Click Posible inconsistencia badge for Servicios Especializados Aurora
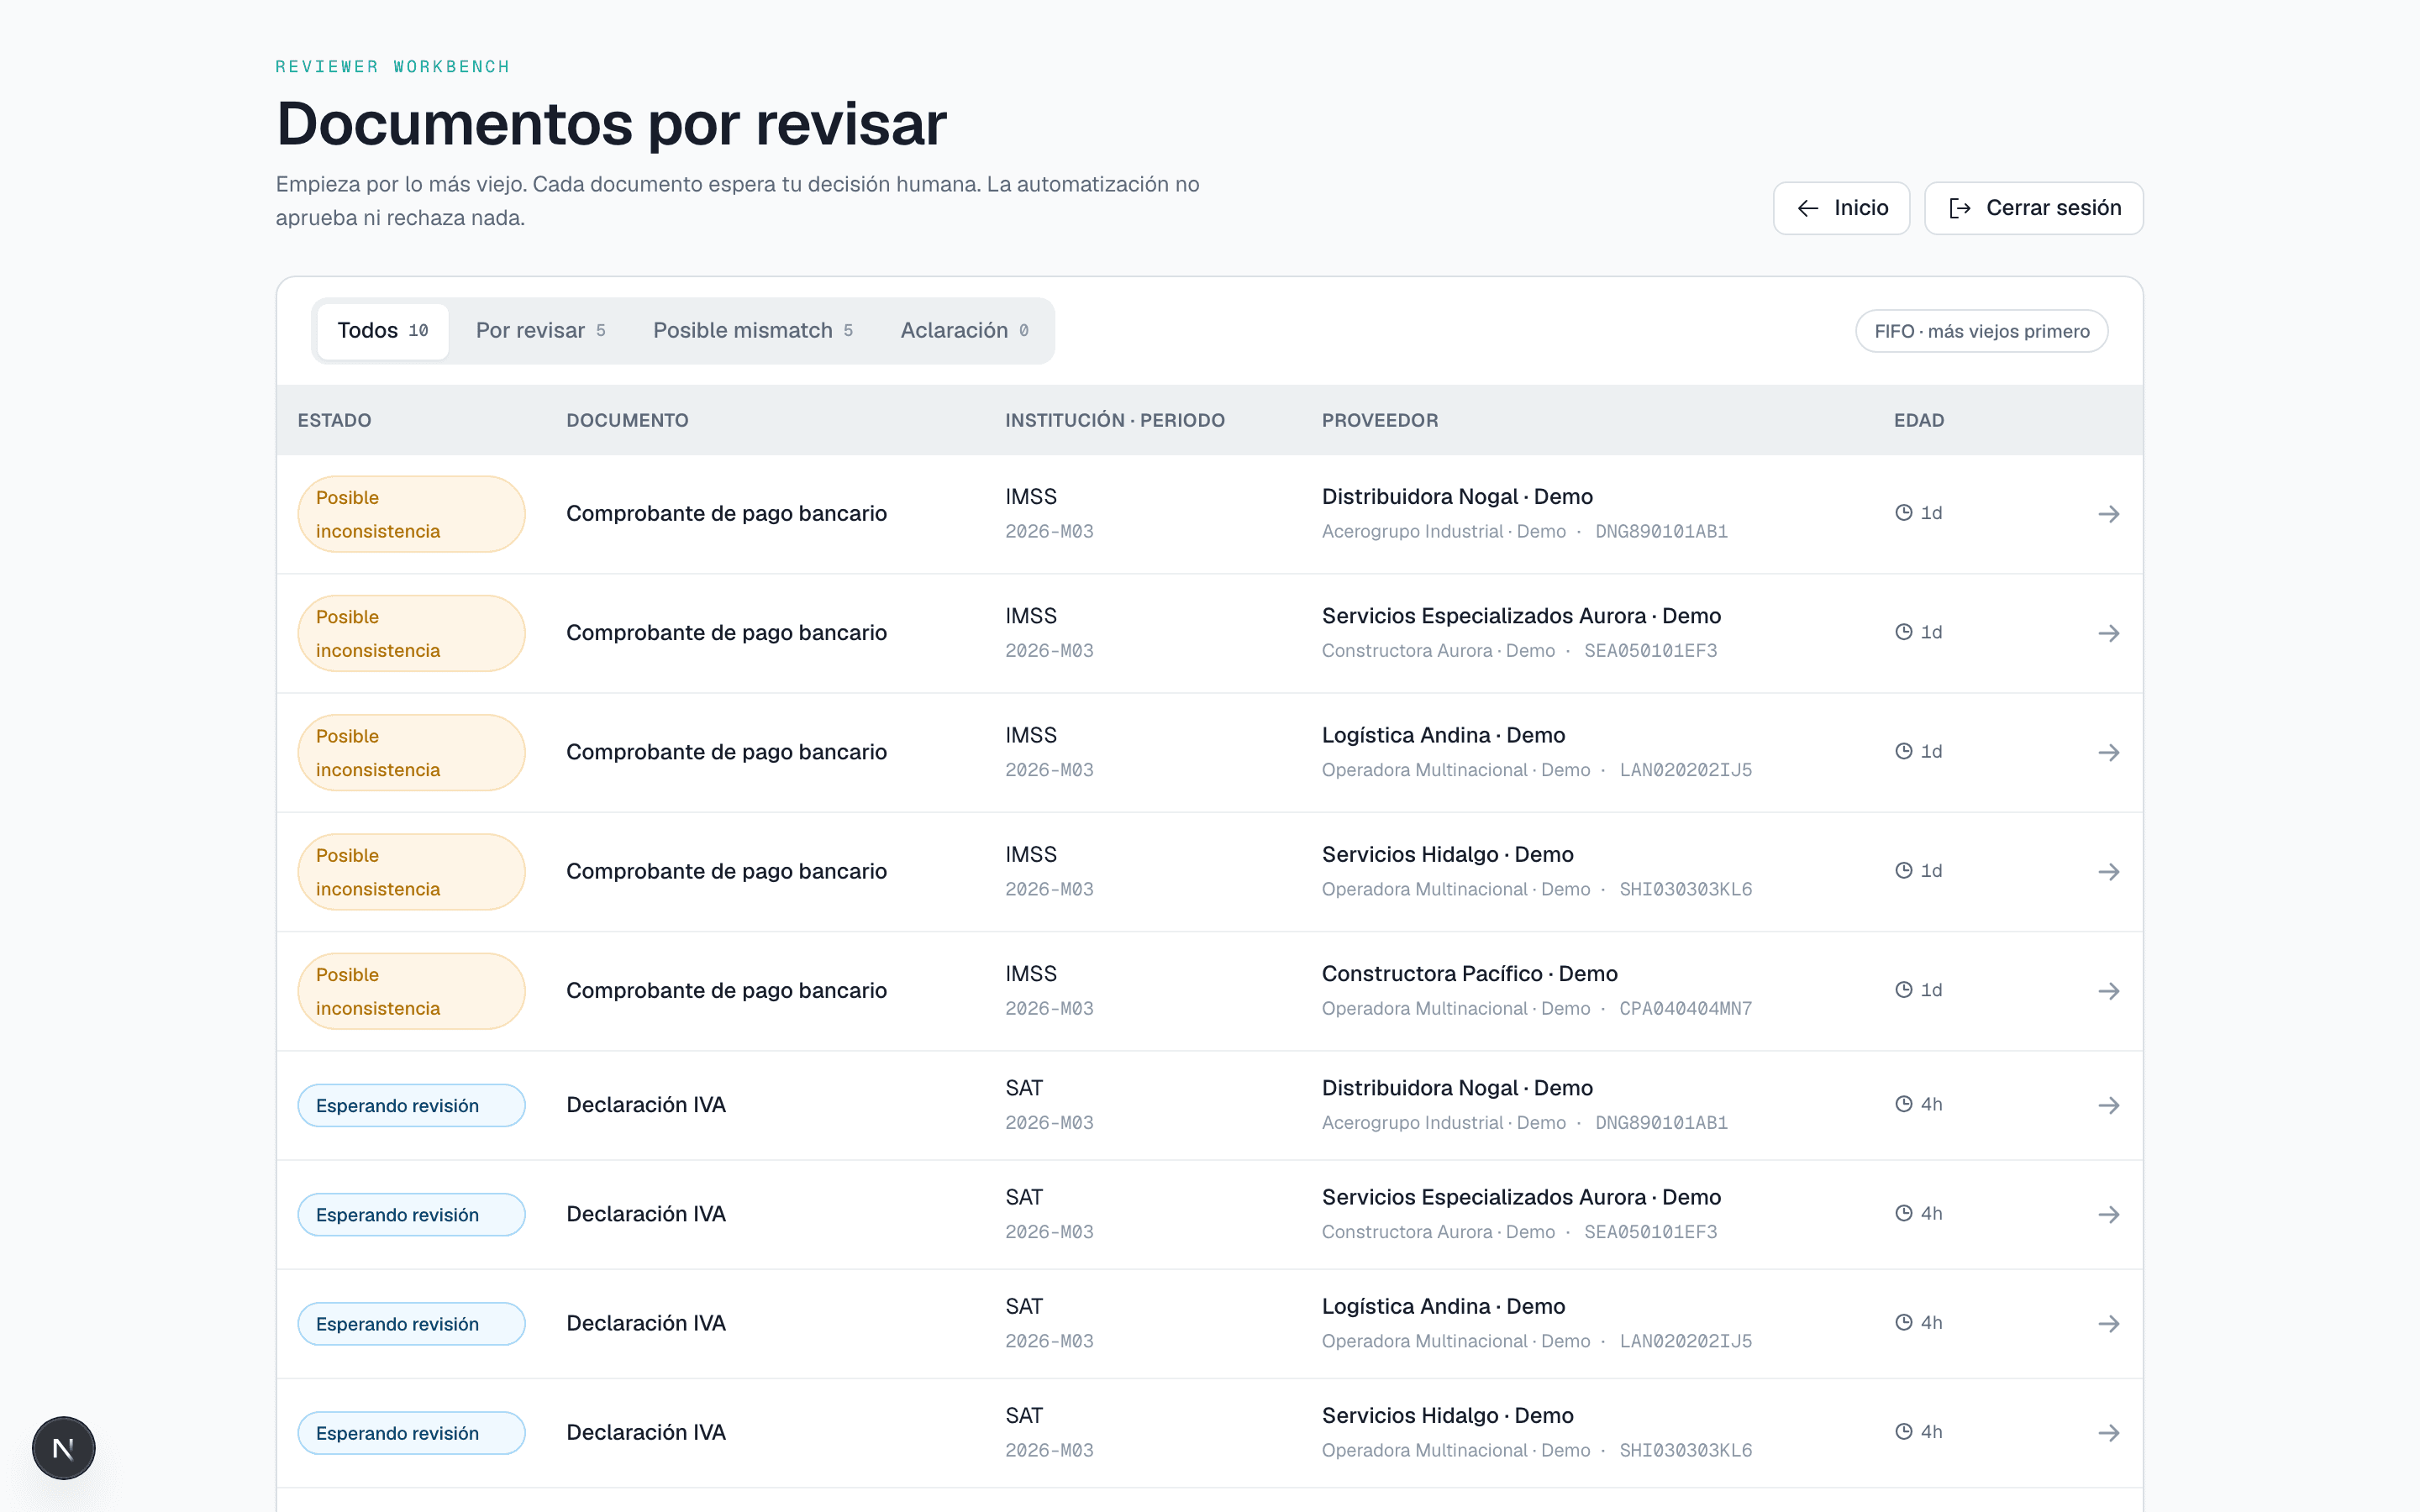Screen dimensions: 2420x1512 coord(411,633)
